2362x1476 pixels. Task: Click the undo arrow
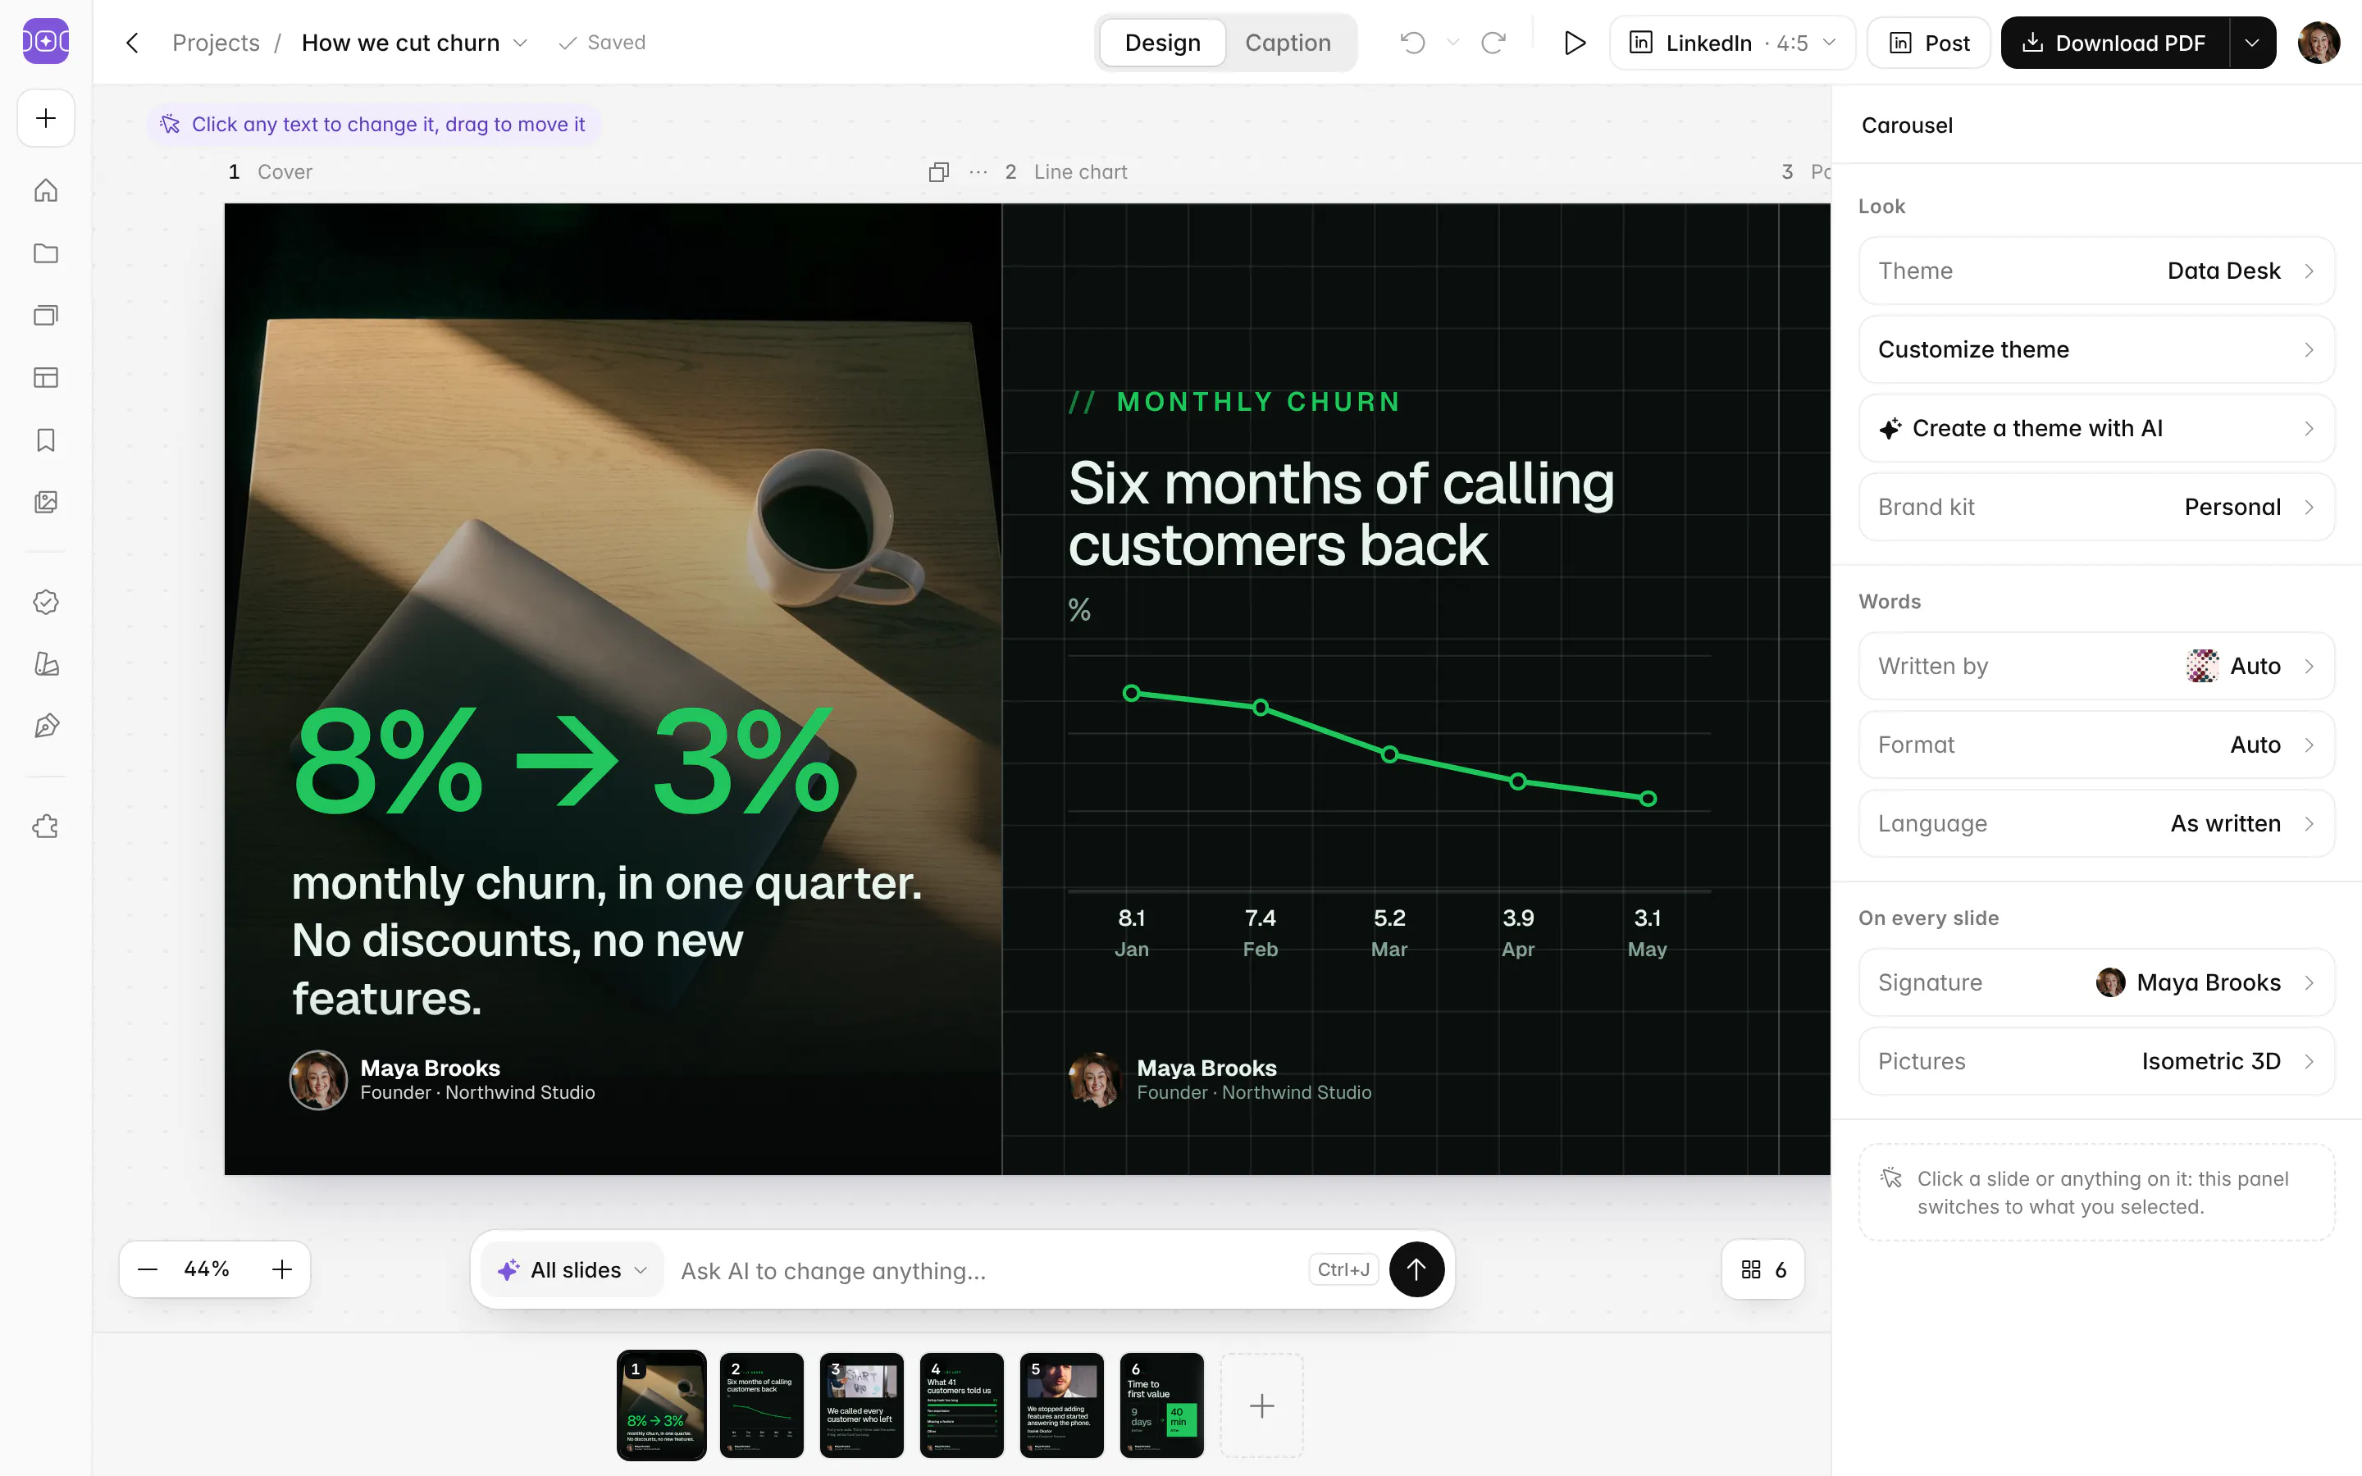[x=1412, y=43]
